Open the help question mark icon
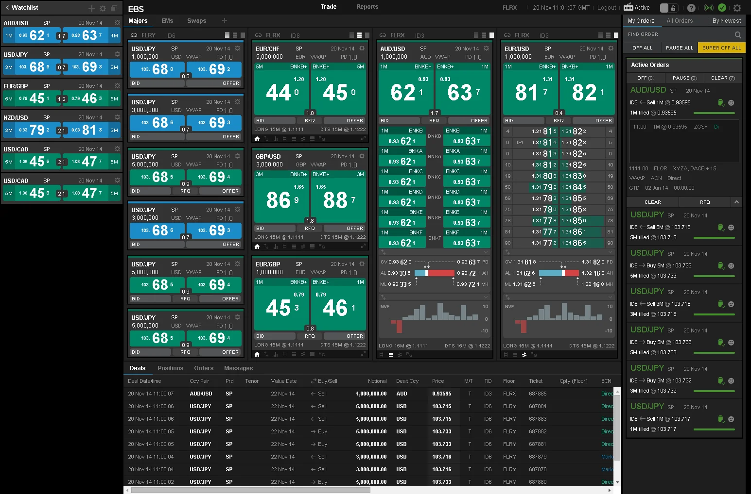This screenshot has height=494, width=751. click(x=691, y=8)
